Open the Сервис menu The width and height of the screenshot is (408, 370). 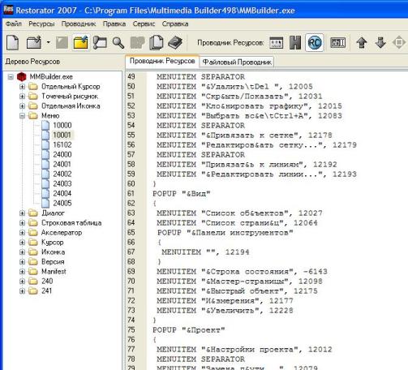pyautogui.click(x=144, y=24)
